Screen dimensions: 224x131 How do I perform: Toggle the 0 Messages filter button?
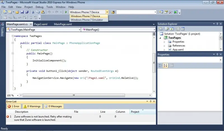54,106
